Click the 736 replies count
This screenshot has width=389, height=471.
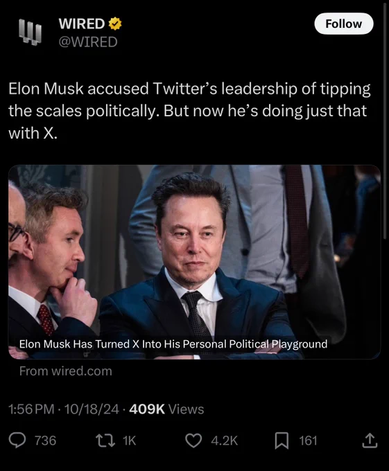click(x=45, y=441)
